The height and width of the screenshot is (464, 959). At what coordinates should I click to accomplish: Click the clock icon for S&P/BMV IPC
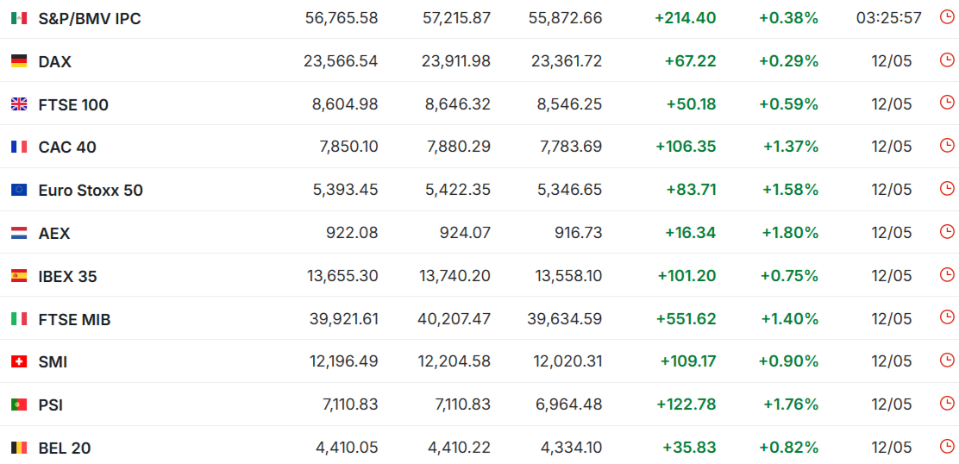click(946, 16)
